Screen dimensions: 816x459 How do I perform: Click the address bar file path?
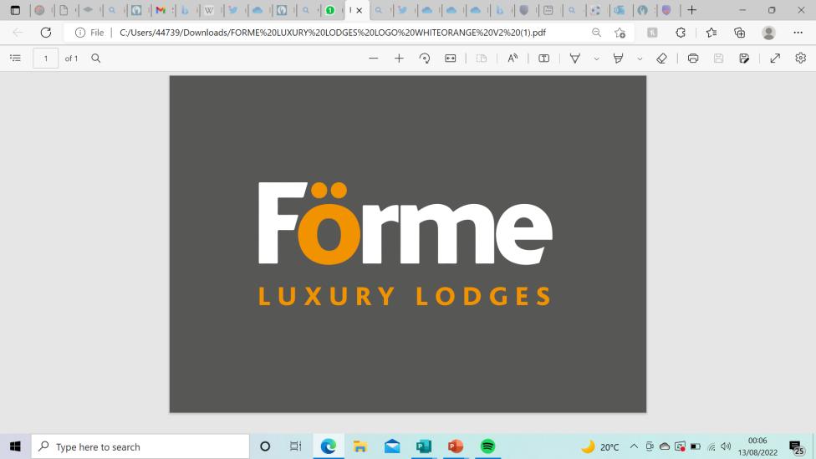tap(333, 33)
